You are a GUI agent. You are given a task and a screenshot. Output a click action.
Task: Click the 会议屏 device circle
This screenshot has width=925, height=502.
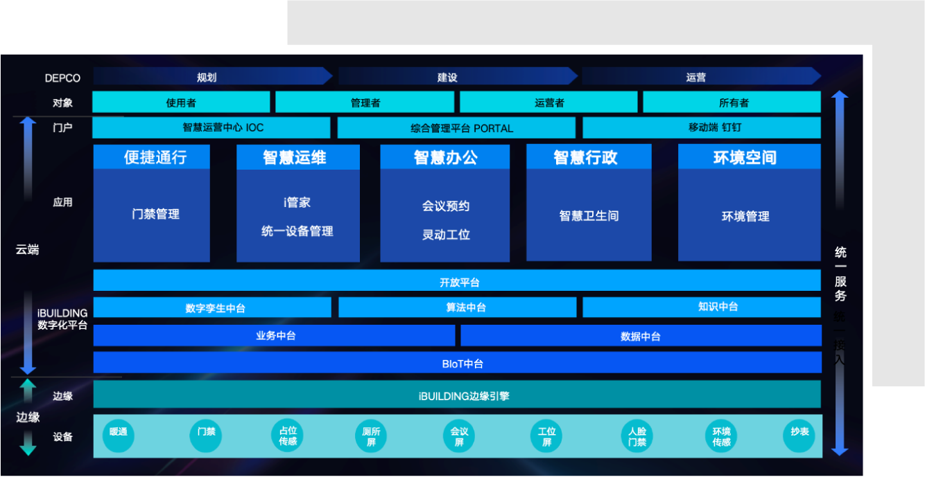[x=459, y=436]
